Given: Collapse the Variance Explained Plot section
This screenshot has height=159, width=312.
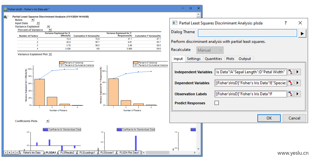Looking at the screenshot, I should tap(50, 54).
